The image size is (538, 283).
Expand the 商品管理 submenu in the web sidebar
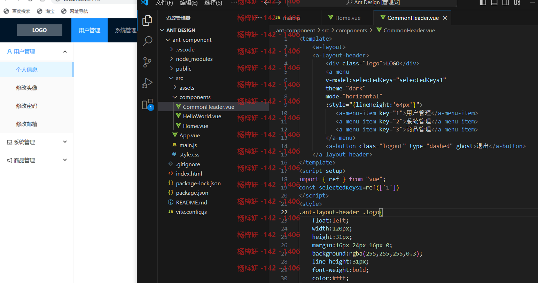[37, 160]
